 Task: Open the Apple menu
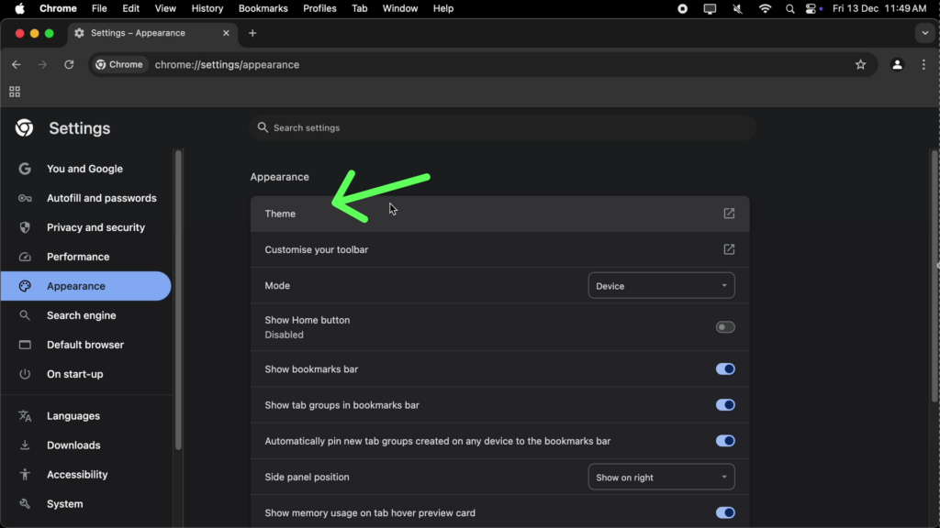(x=20, y=8)
